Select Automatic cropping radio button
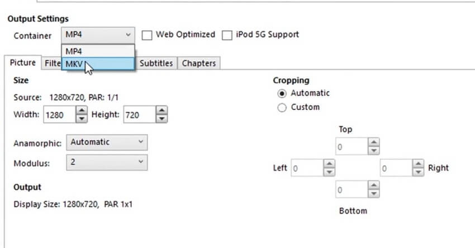 pos(282,93)
